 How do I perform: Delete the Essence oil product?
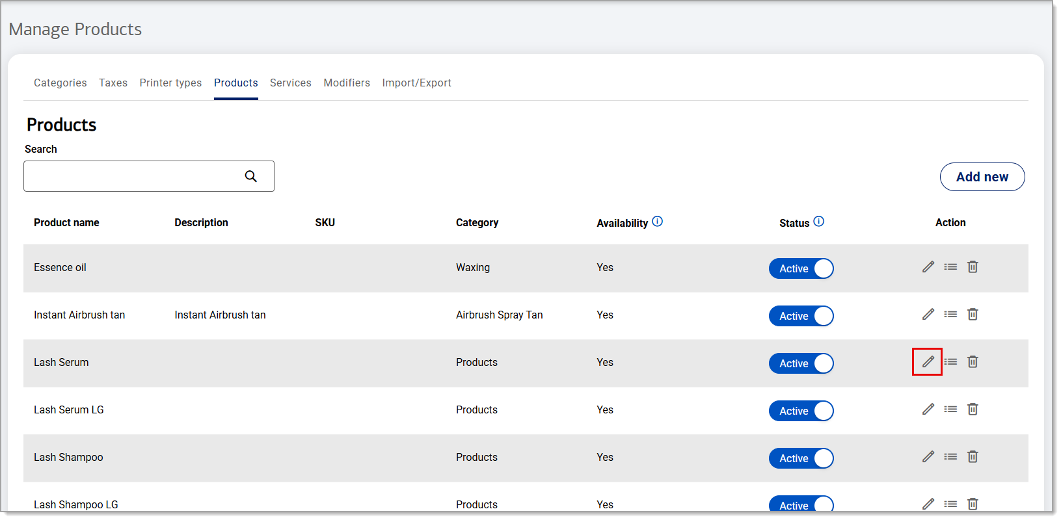click(x=973, y=267)
